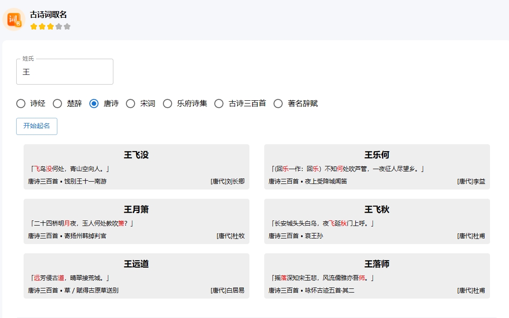Switch to the 宋词 option
The width and height of the screenshot is (509, 318).
[130, 104]
